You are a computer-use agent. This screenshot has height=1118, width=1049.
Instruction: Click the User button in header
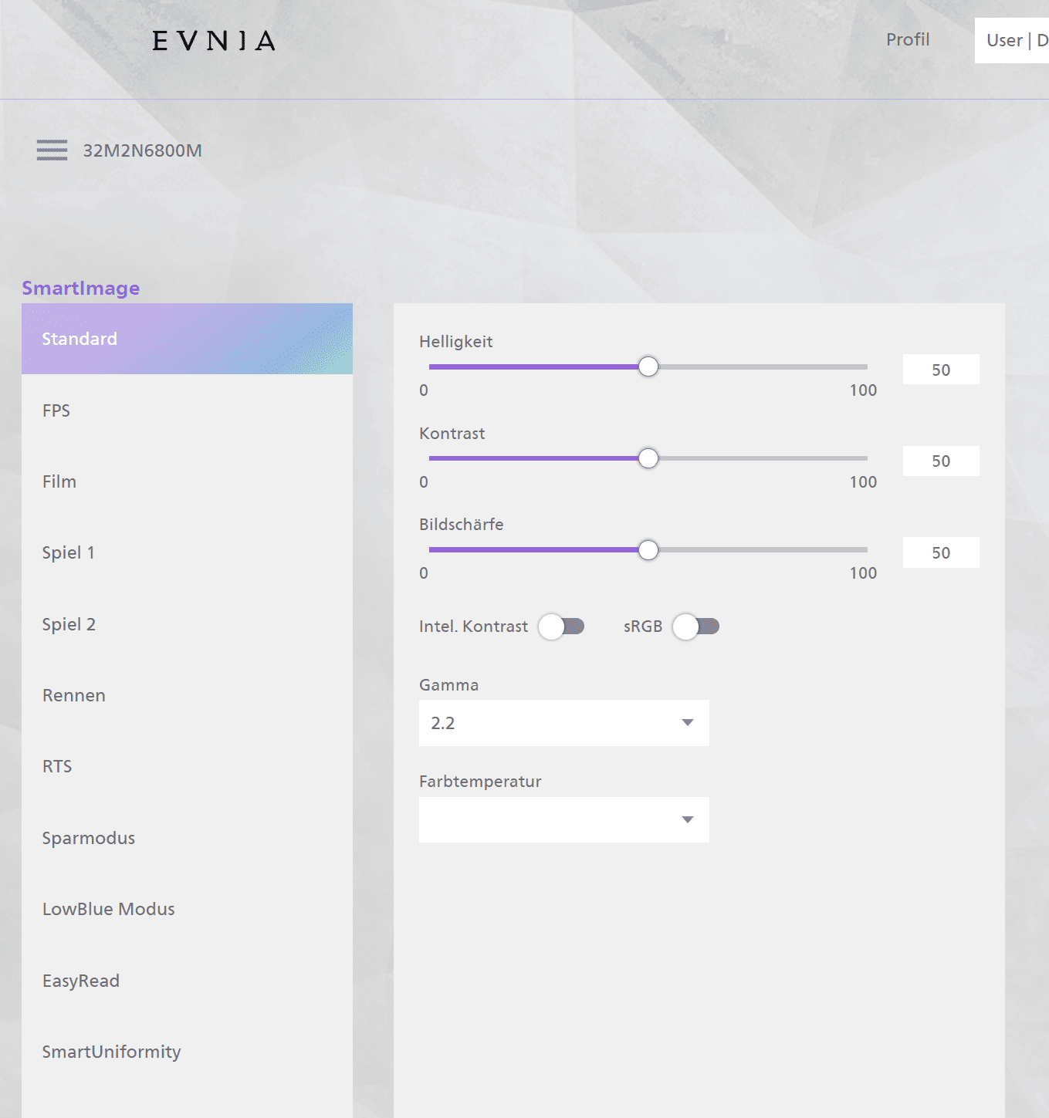(x=1012, y=40)
